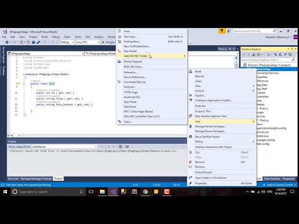Open File Explorer from the taskbar
Image resolution: width=299 pixels, height=224 pixels.
click(x=102, y=192)
